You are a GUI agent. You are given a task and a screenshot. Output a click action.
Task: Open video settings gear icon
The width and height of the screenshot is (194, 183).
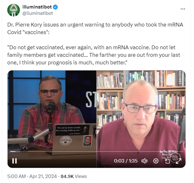(x=156, y=161)
